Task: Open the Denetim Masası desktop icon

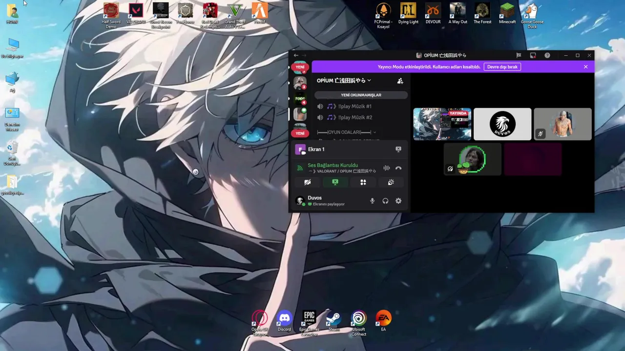Action: pos(12,119)
